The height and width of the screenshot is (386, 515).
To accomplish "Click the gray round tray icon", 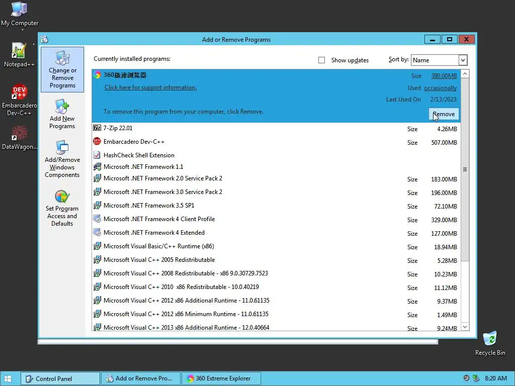I will tap(466, 378).
